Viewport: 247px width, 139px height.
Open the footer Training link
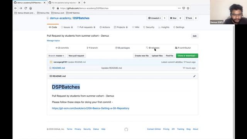[x=181, y=129]
